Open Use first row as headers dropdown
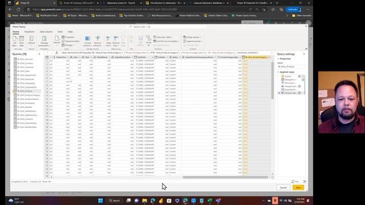Image resolution: width=365 pixels, height=205 pixels. [x=167, y=41]
